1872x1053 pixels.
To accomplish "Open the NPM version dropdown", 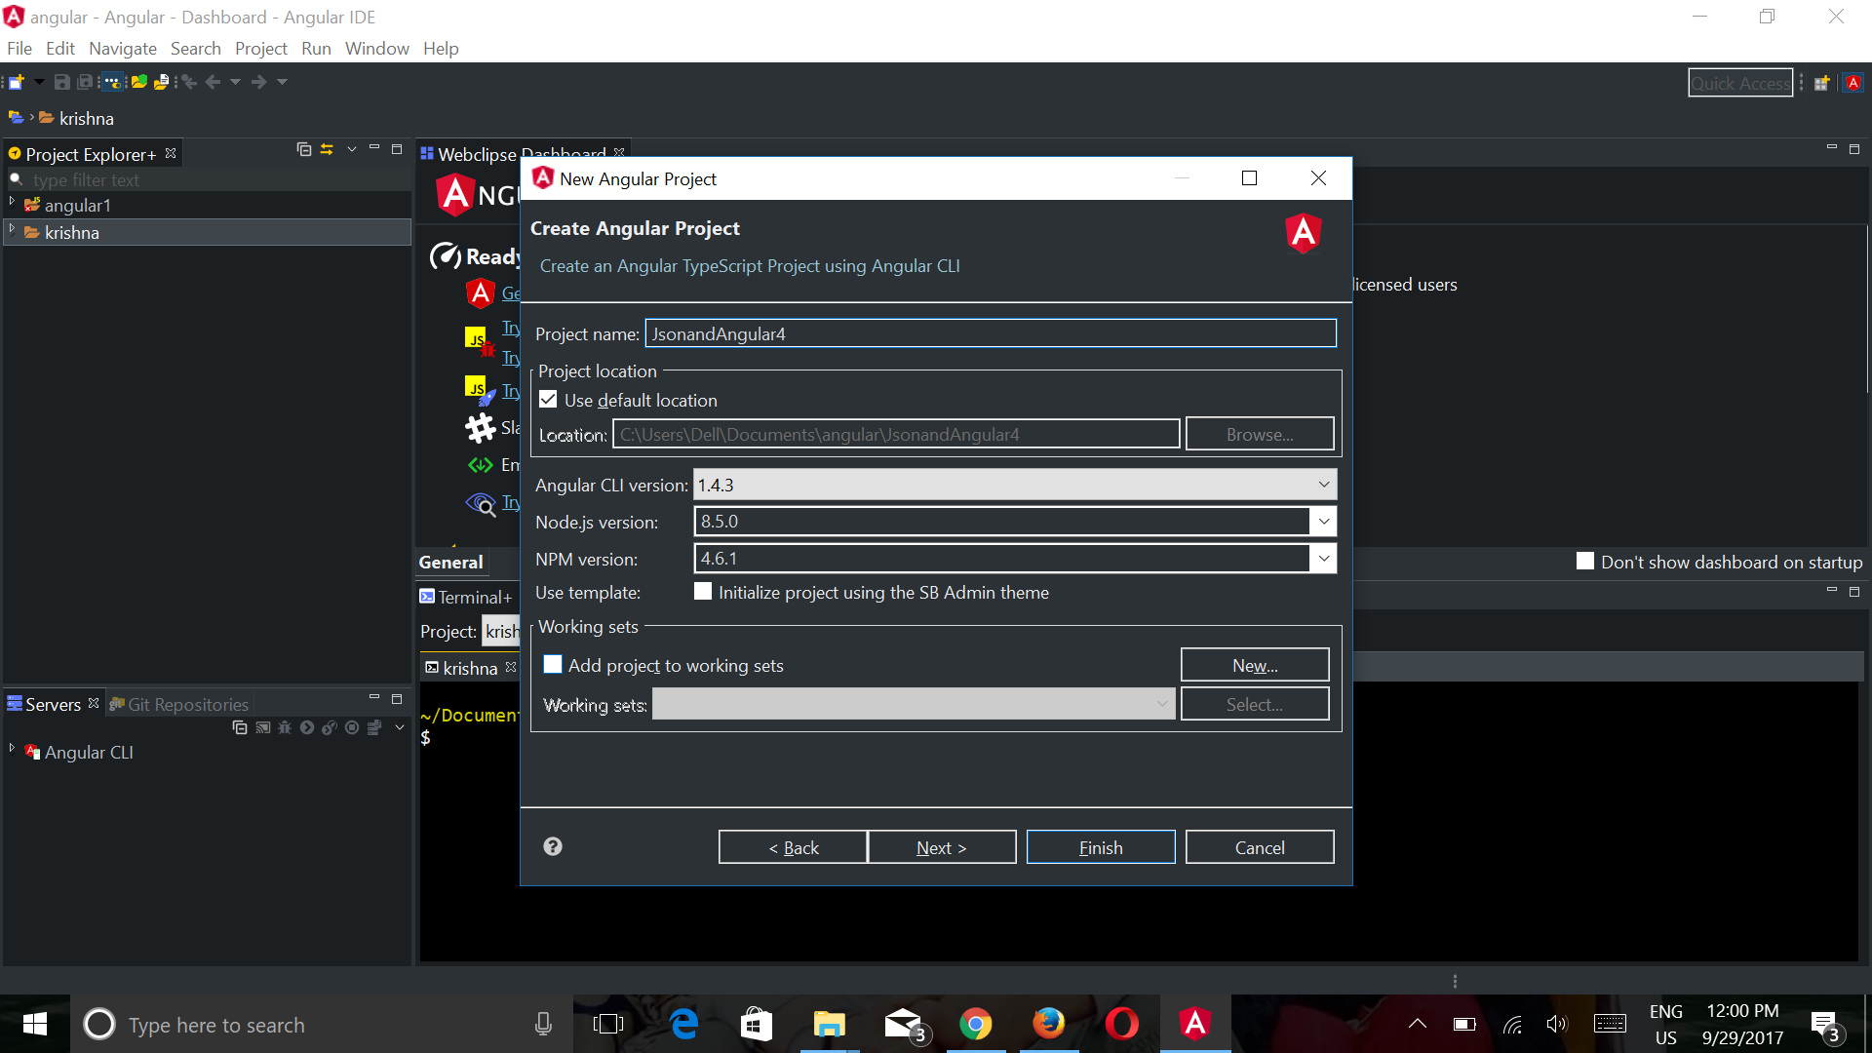I will click(1323, 559).
